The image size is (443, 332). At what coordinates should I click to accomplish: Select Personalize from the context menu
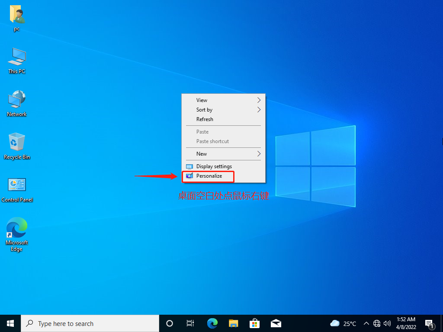(x=209, y=176)
